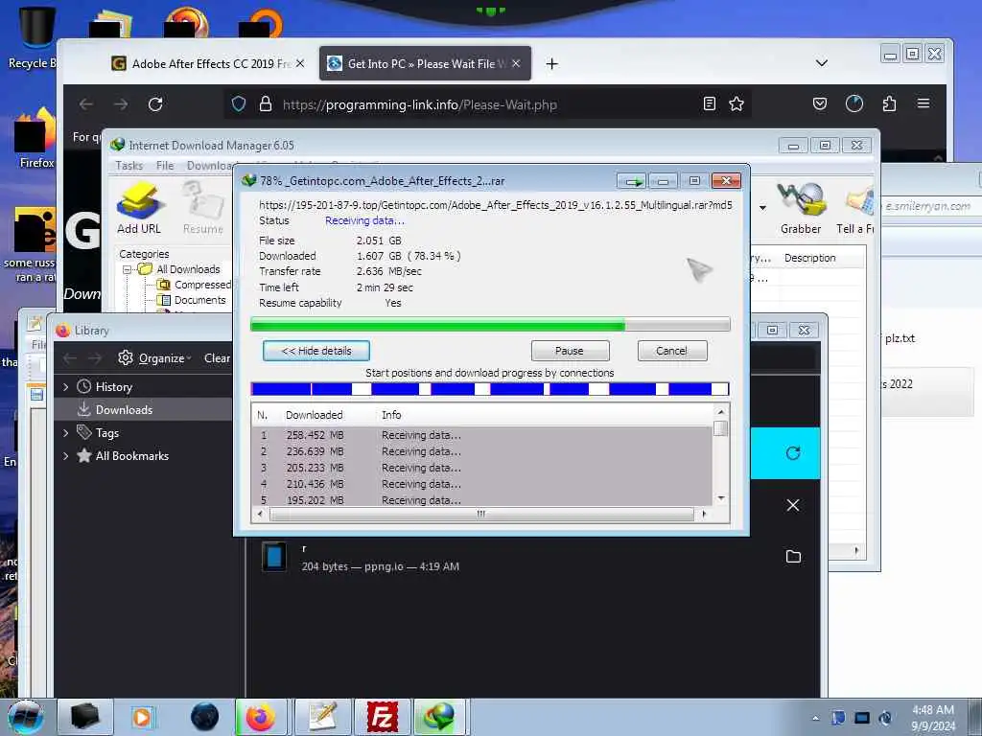Open the File menu in IDM
Viewport: 982px width, 736px height.
(165, 165)
